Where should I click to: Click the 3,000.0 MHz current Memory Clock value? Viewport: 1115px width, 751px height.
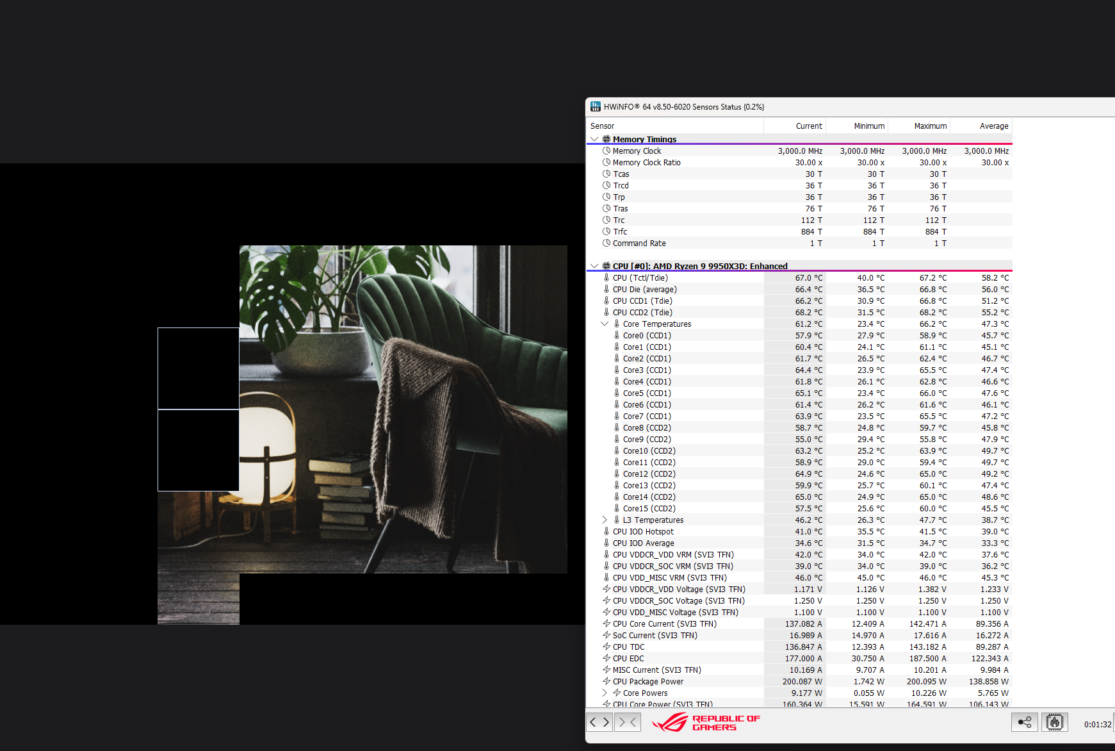[x=800, y=151]
